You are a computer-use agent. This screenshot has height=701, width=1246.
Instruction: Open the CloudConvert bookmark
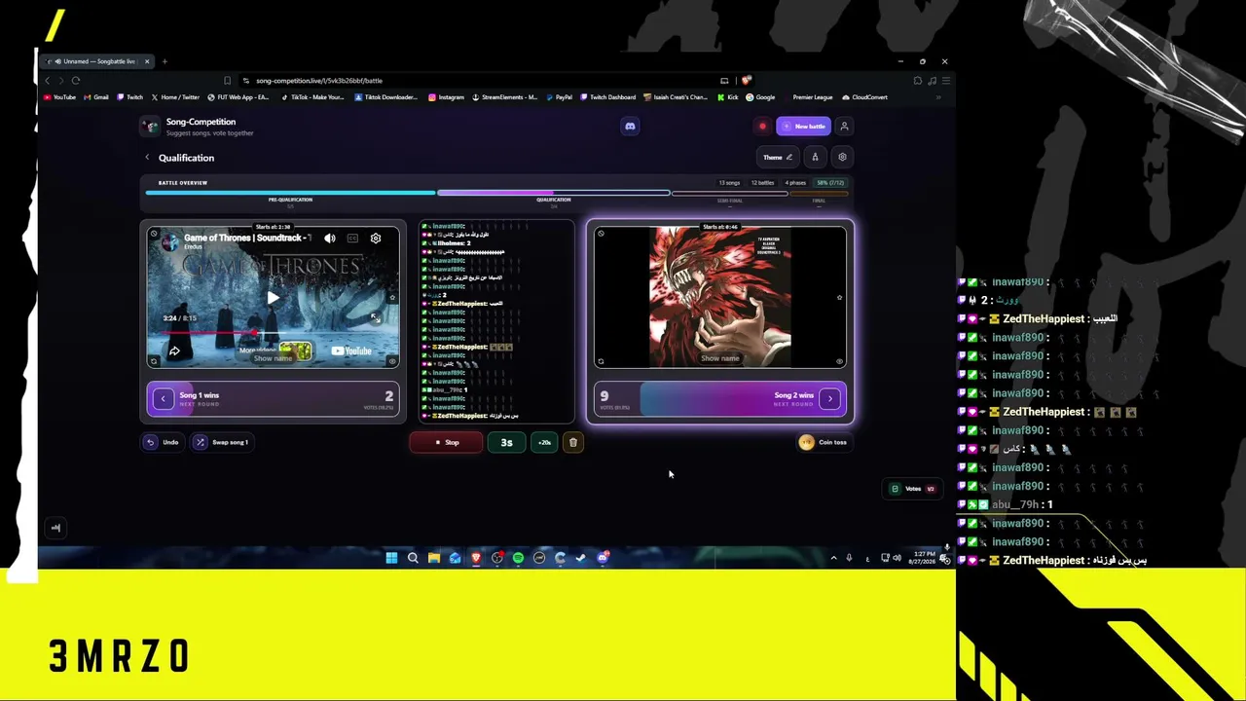(865, 97)
